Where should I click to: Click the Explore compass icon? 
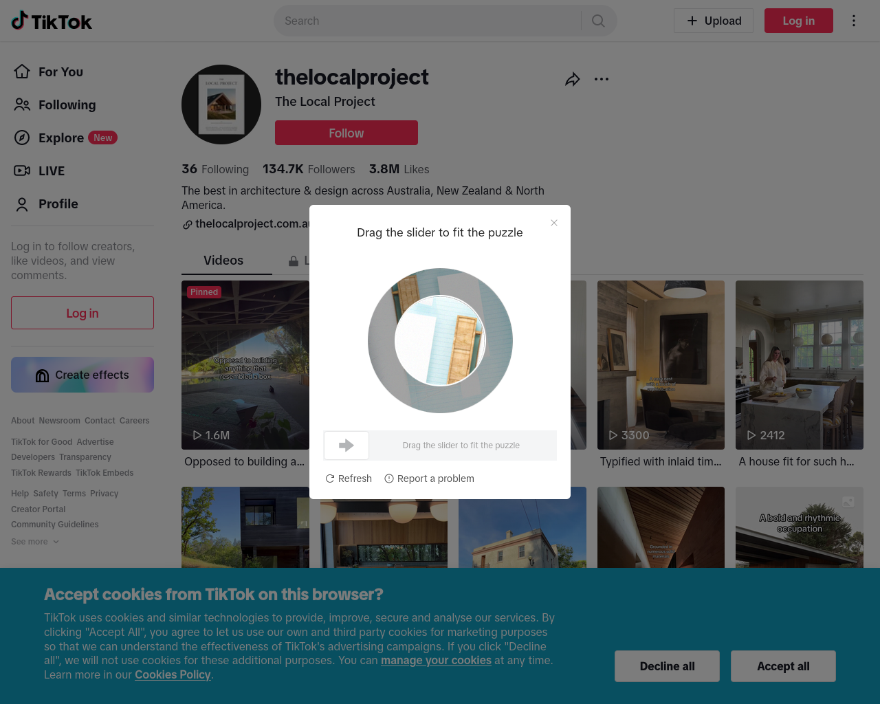(x=22, y=137)
